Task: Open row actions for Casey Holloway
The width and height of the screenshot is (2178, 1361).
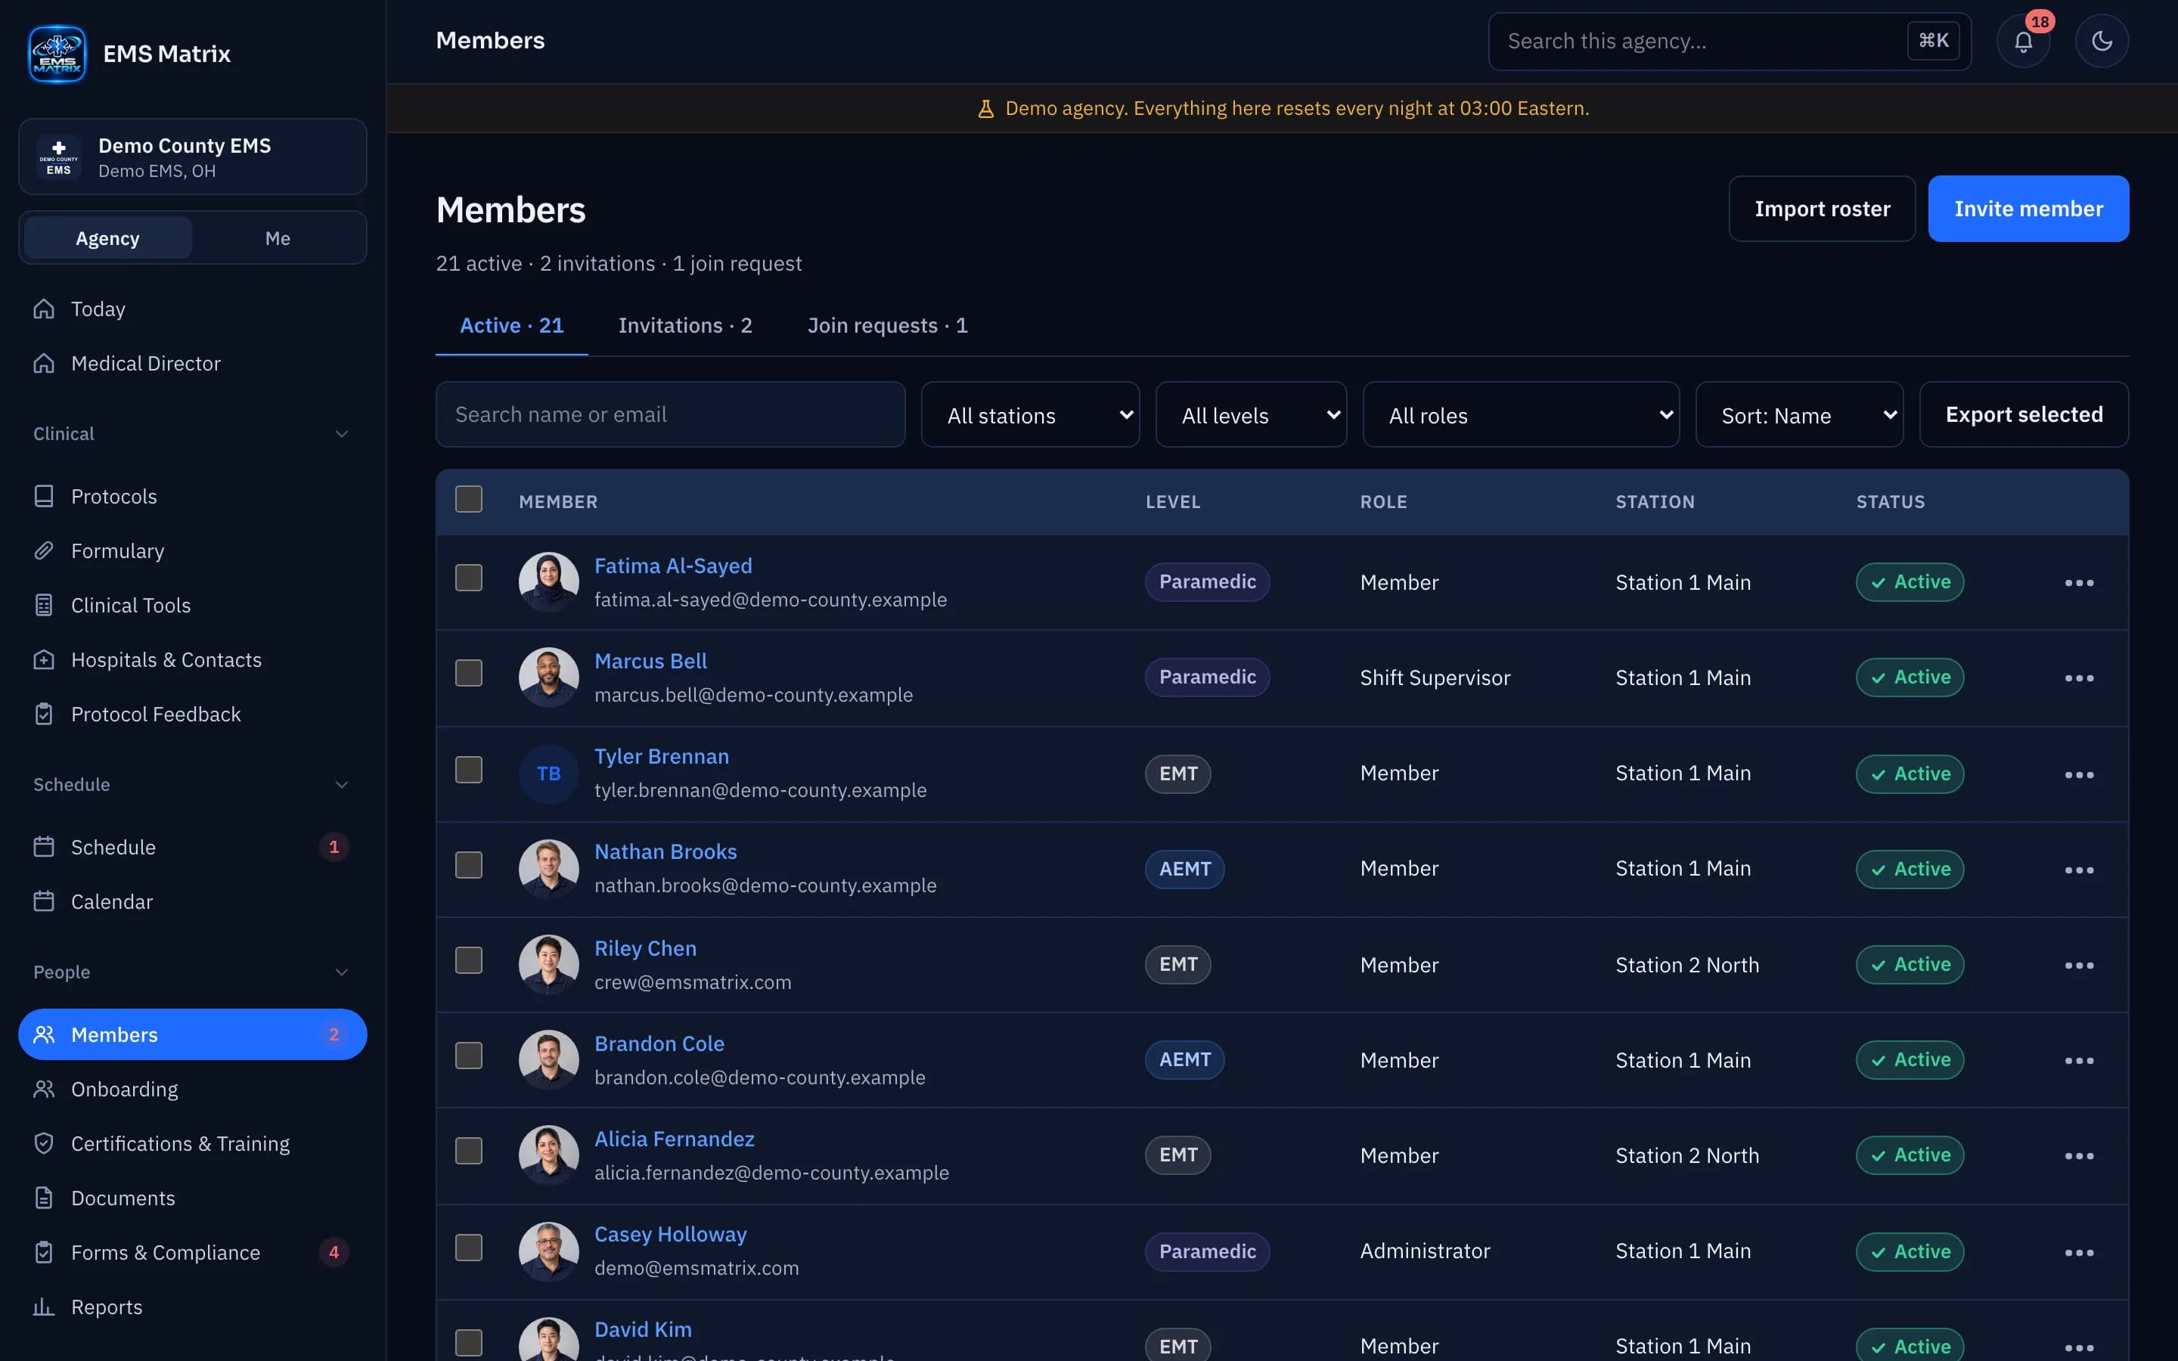Action: pyautogui.click(x=2079, y=1252)
